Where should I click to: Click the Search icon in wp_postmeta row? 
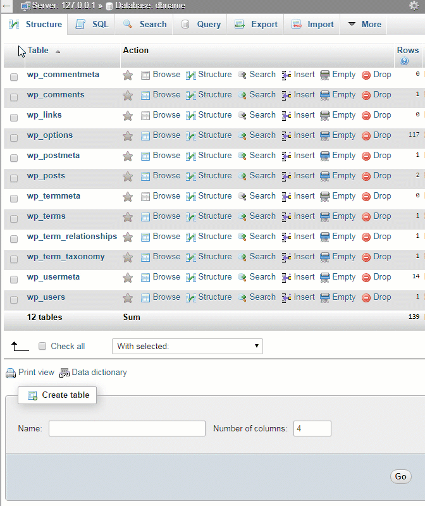pos(242,156)
